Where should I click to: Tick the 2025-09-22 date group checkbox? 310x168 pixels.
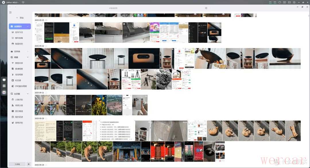pyautogui.click(x=46, y=46)
